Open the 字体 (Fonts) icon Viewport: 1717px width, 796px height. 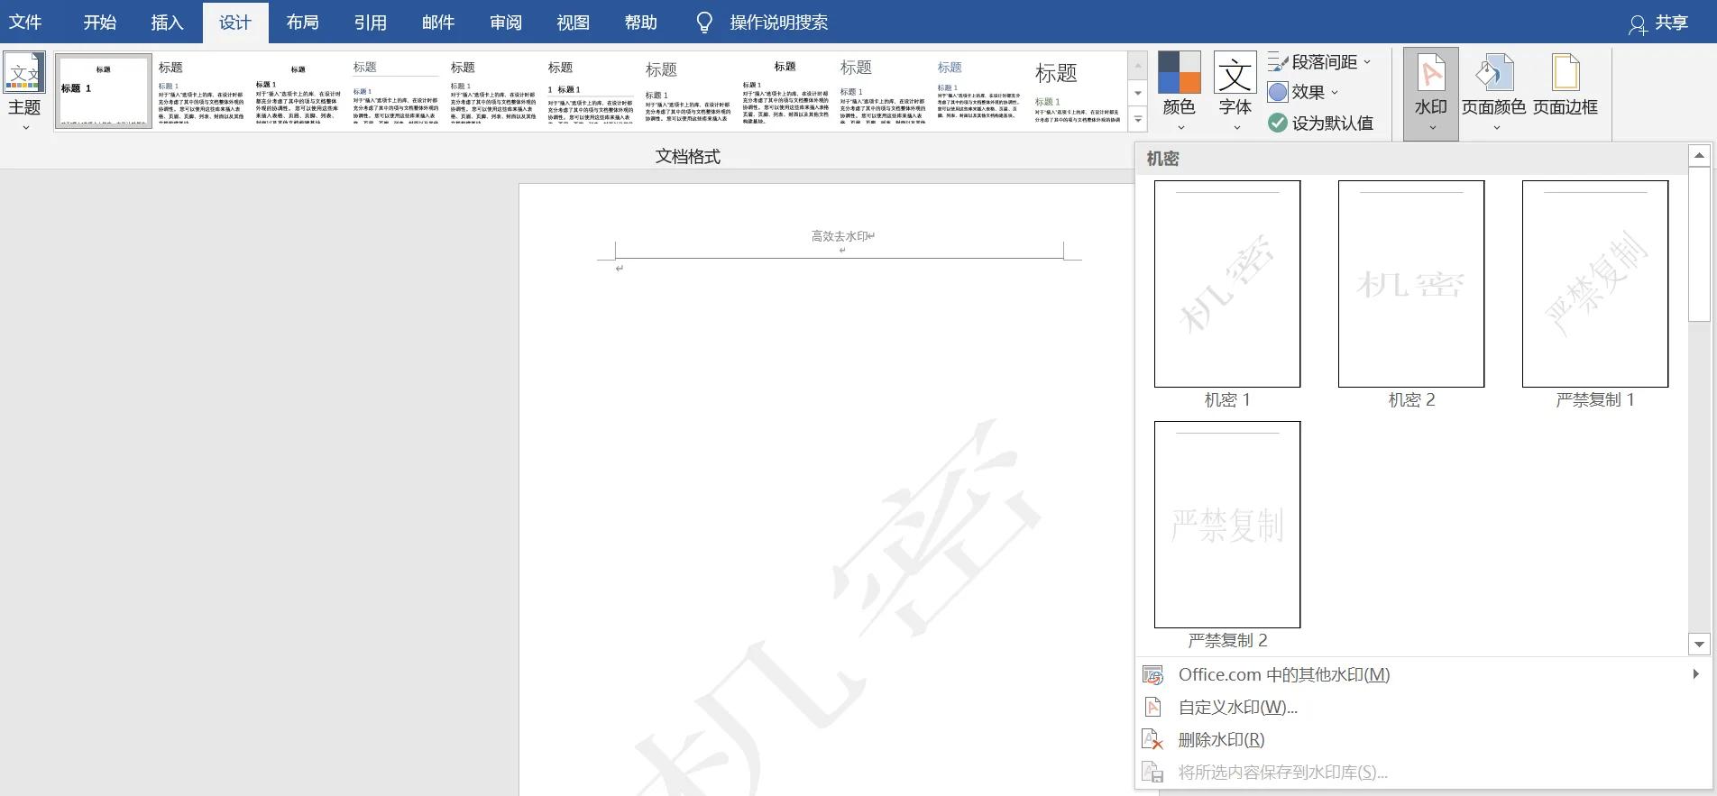tap(1235, 73)
